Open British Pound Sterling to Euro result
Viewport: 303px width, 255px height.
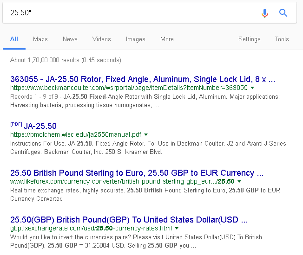click(137, 173)
